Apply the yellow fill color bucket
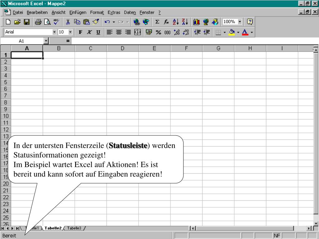This screenshot has width=319, height=239. [232, 32]
